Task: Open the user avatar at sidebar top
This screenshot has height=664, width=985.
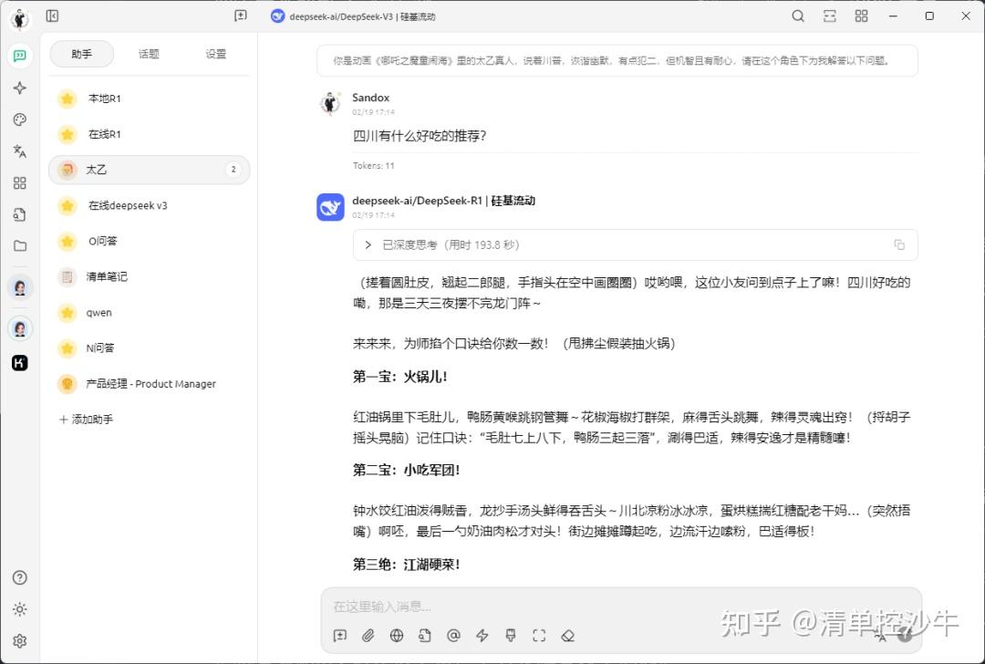Action: [19, 19]
